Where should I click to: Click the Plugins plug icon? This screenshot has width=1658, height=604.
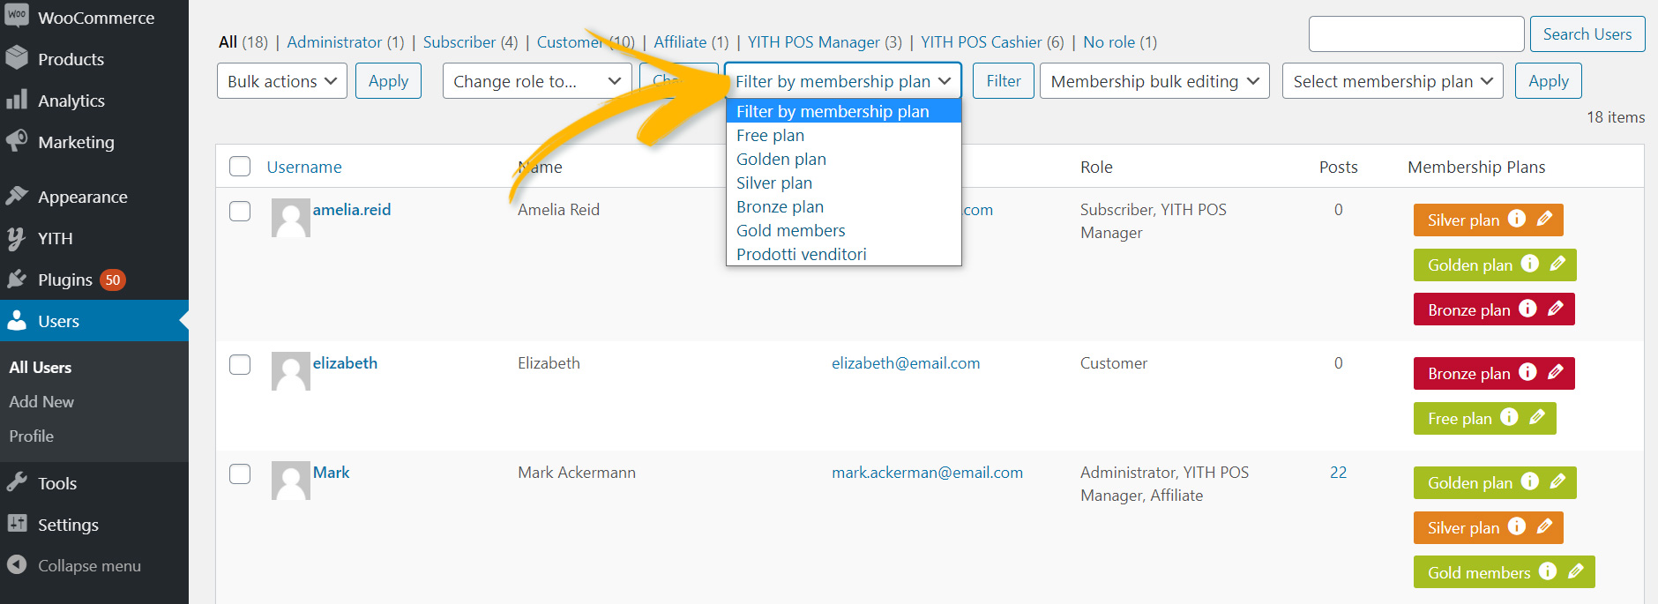(17, 280)
